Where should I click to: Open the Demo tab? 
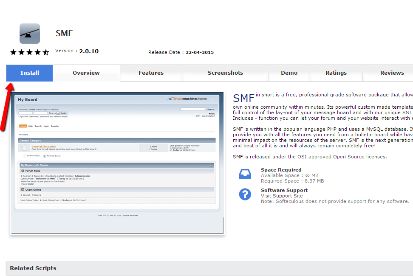tap(289, 73)
